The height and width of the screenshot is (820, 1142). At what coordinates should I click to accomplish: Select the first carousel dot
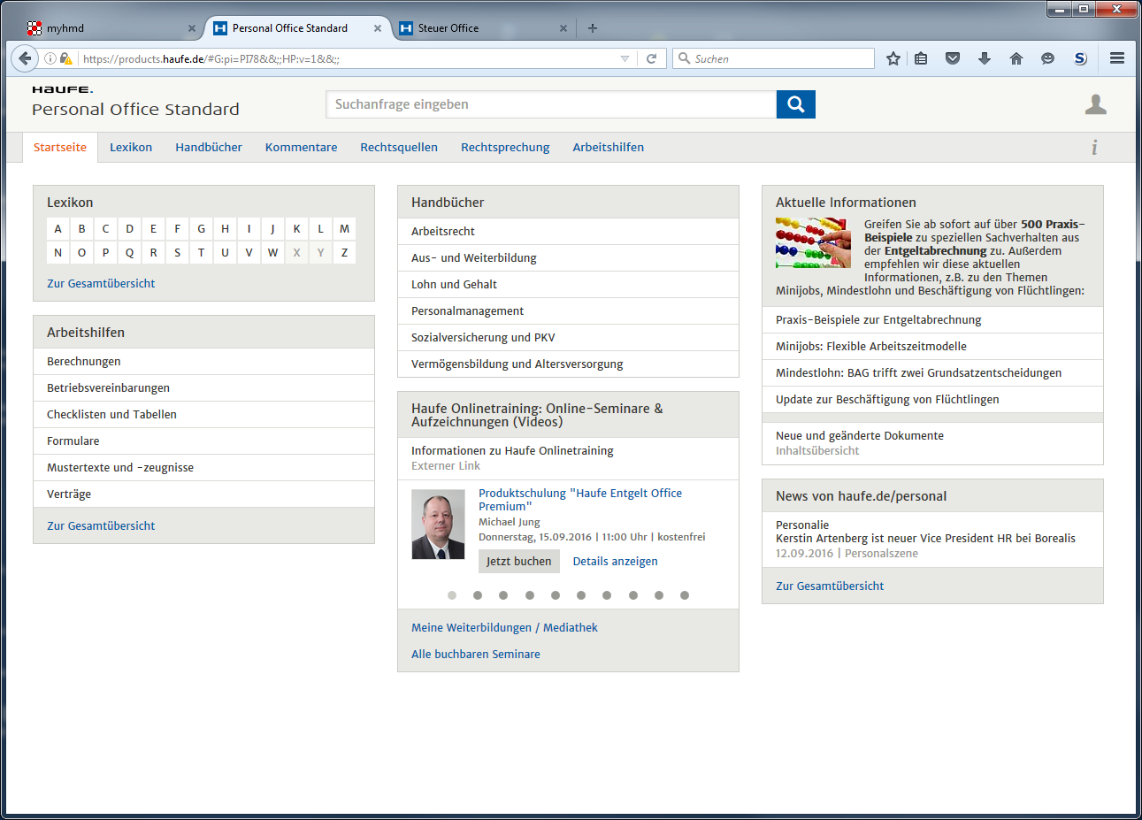coord(452,595)
